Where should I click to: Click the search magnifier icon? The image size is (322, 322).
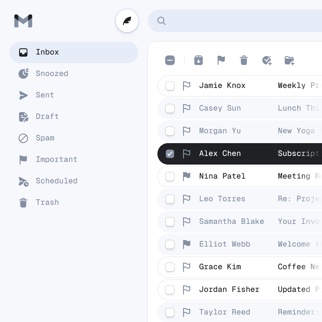coord(162,21)
